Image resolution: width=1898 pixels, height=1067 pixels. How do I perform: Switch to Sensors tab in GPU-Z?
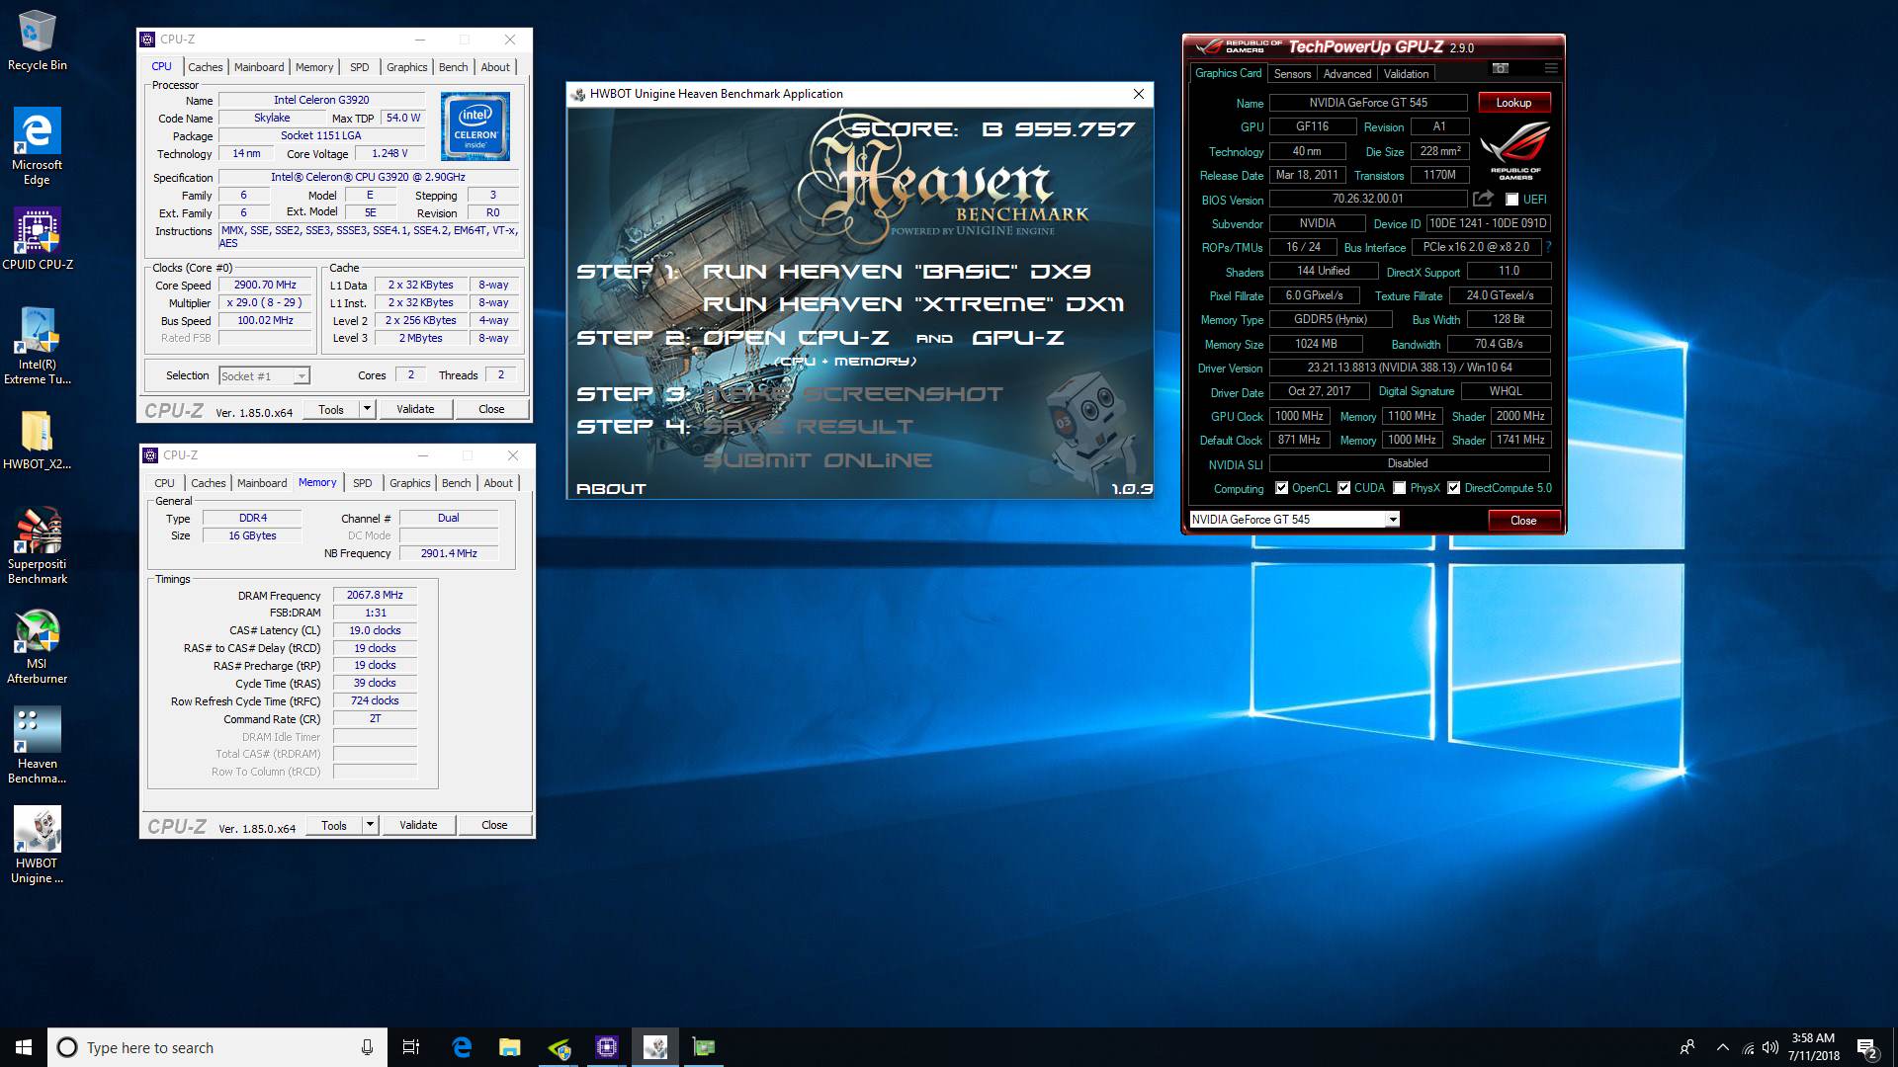tap(1292, 74)
